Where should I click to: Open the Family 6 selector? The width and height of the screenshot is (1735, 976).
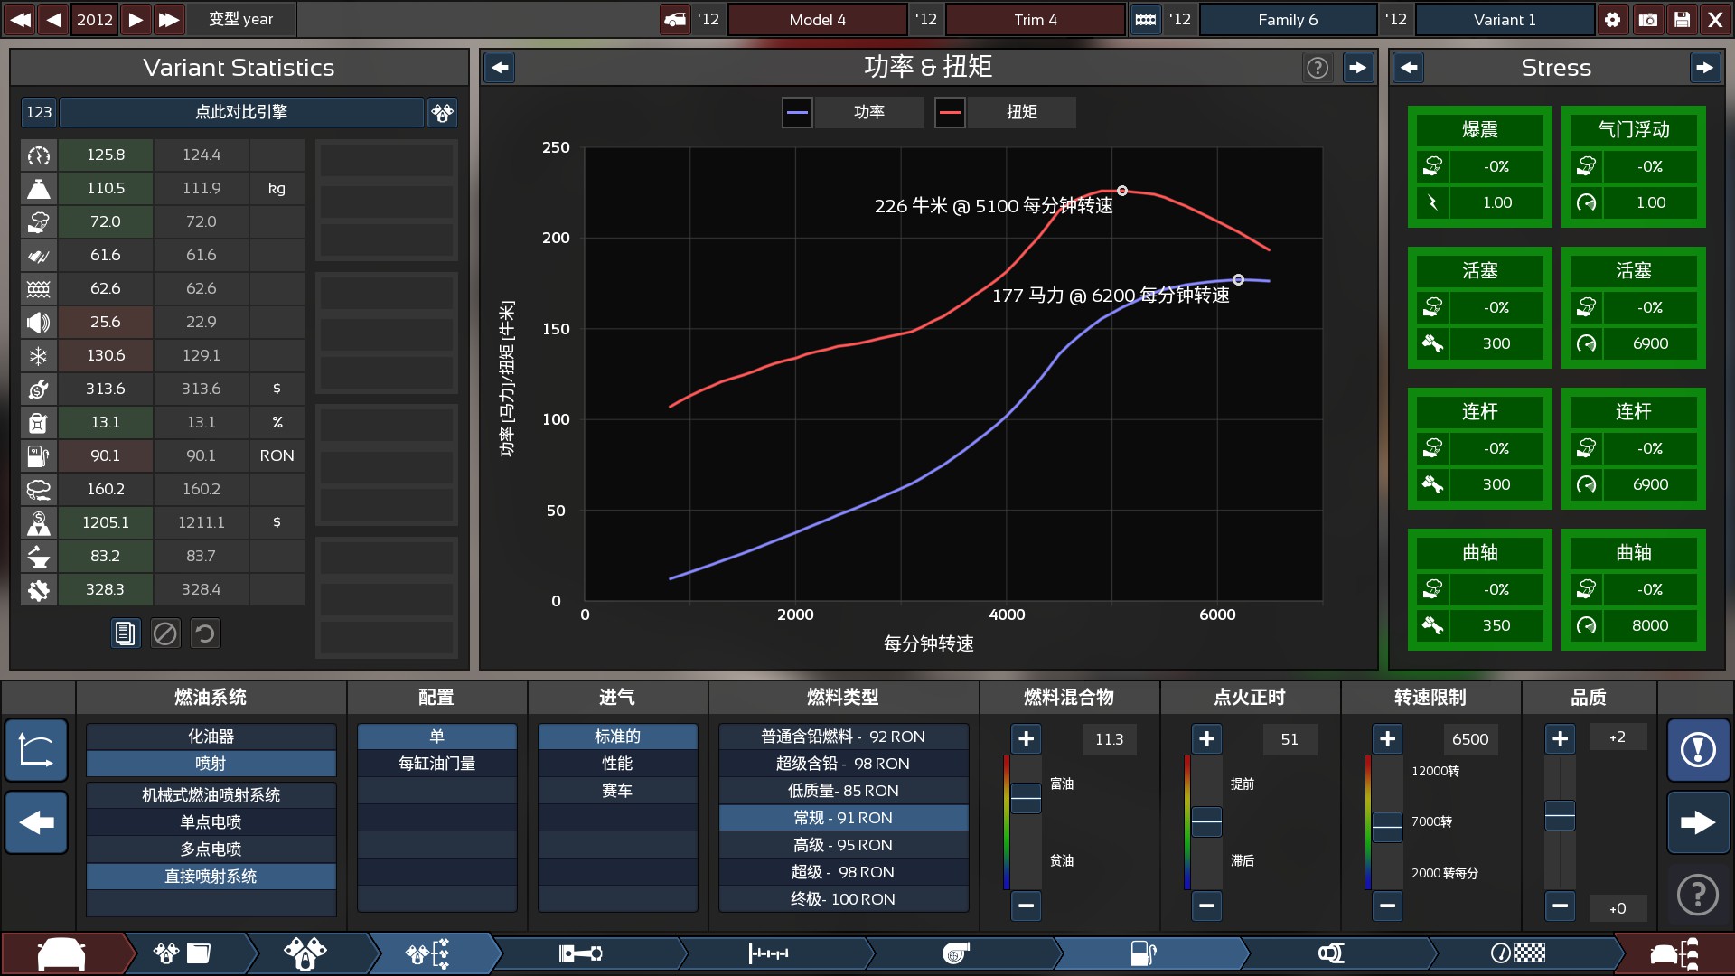1287,19
